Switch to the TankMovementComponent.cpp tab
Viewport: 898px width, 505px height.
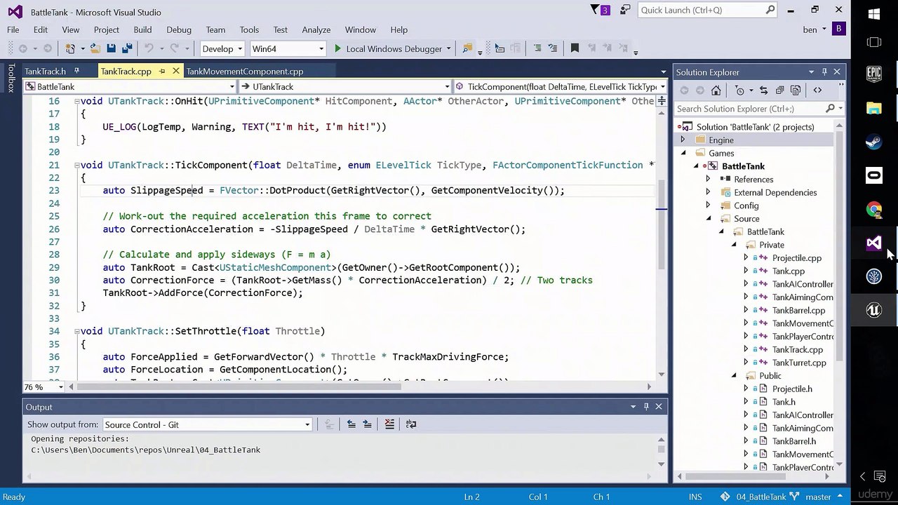pyautogui.click(x=245, y=72)
